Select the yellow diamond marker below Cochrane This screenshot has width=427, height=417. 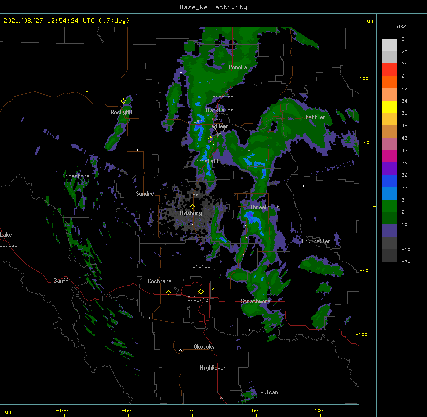point(168,292)
